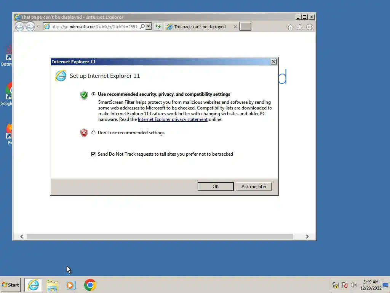The width and height of the screenshot is (390, 293).
Task: Click the network tray icon
Action: (x=335, y=285)
